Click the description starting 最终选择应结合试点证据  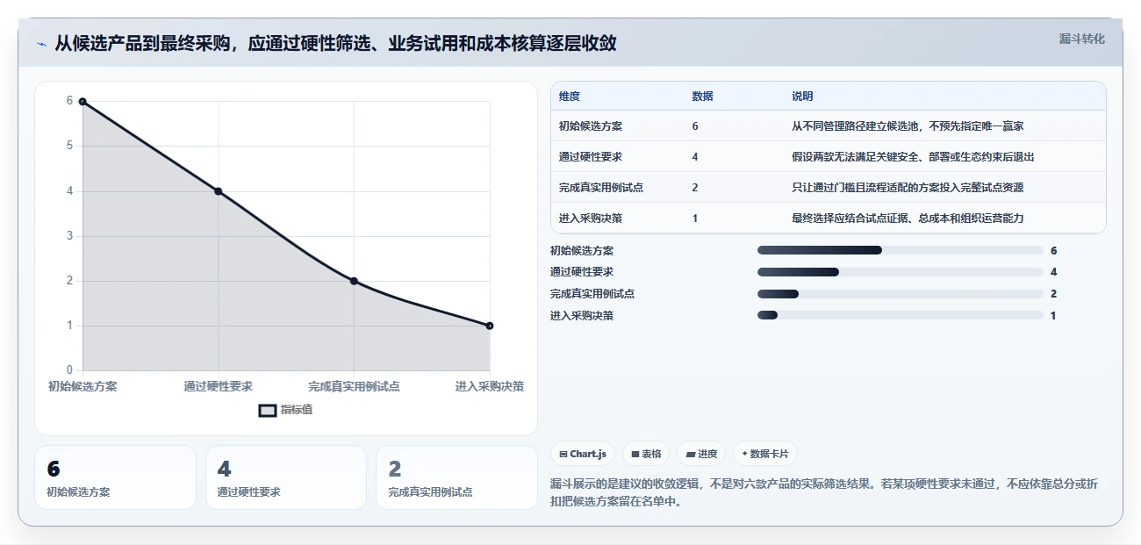point(908,219)
